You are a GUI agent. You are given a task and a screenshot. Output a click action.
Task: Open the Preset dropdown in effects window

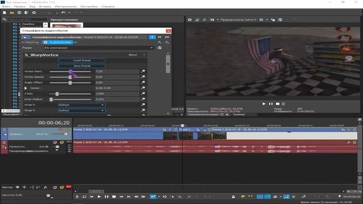(99, 48)
